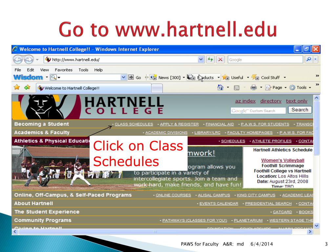
Task: Select the Welcome to Hartnell College!! tab
Action: point(94,88)
